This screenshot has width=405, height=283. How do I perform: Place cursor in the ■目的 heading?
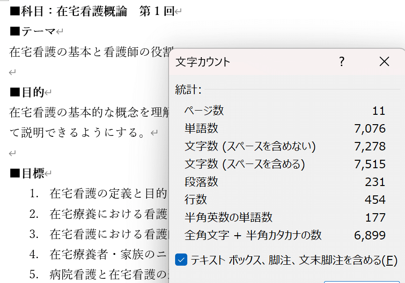[x=27, y=92]
